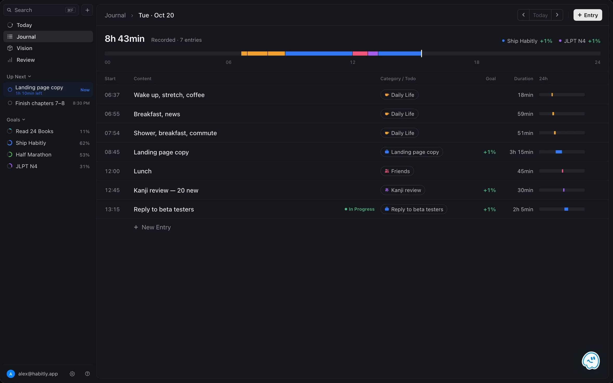Select Journal in the sidebar
Image resolution: width=613 pixels, height=383 pixels.
pyautogui.click(x=48, y=37)
